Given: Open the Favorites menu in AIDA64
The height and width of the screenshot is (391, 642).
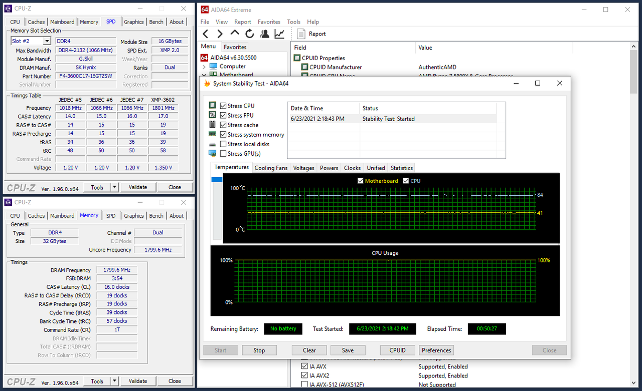Looking at the screenshot, I should pyautogui.click(x=269, y=22).
